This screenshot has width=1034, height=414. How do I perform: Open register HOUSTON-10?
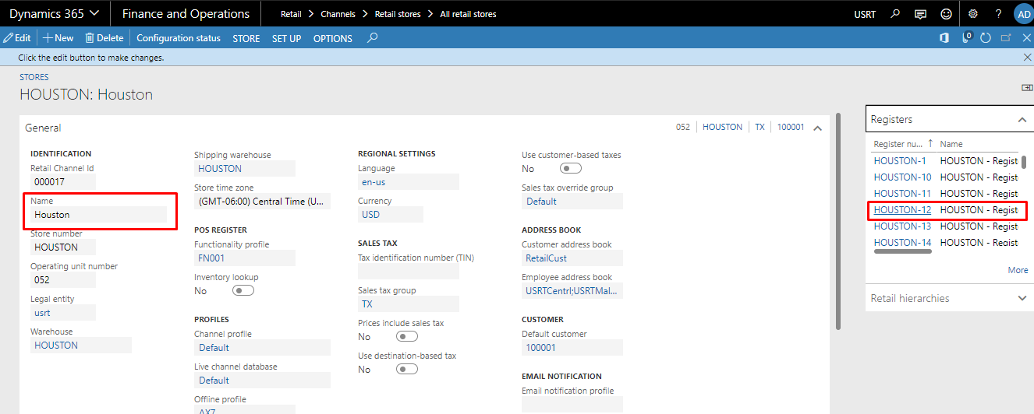(902, 177)
